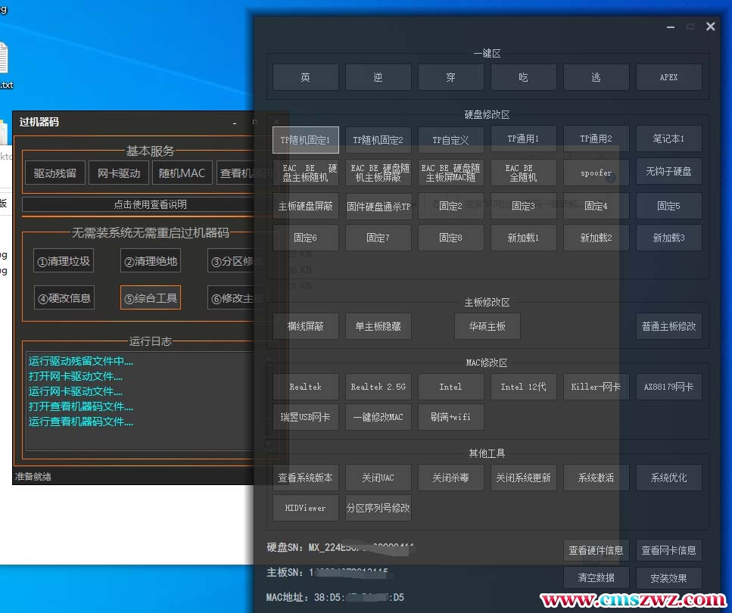This screenshot has width=732, height=613.
Task: Open the 点击使用查看说明 instructions bar
Action: click(x=140, y=204)
